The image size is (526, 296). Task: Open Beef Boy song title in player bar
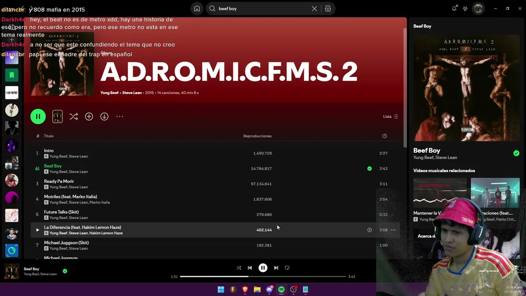click(32, 269)
